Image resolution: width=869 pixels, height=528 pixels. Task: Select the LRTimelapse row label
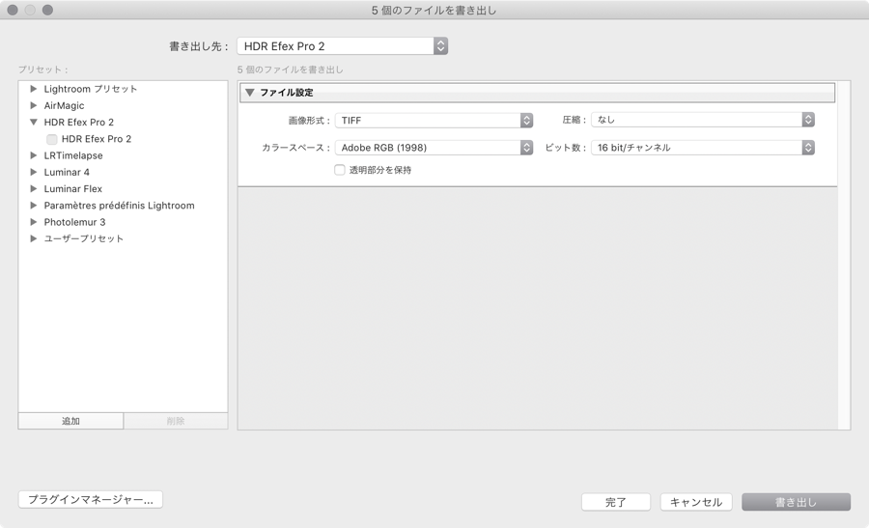[73, 155]
